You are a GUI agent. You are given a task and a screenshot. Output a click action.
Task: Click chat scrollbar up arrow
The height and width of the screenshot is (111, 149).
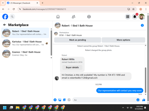145,45
